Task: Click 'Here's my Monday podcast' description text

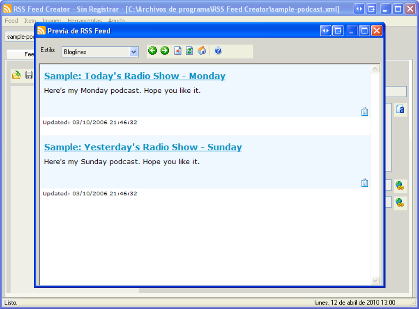Action: coord(122,91)
